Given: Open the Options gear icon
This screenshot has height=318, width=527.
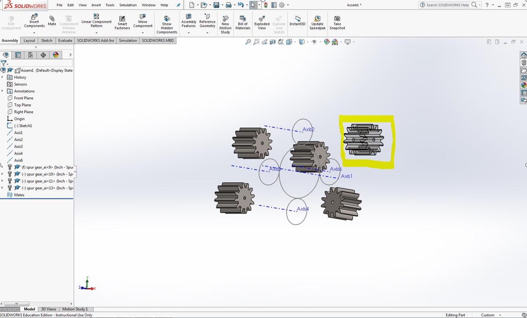Looking at the screenshot, I should point(282,5).
